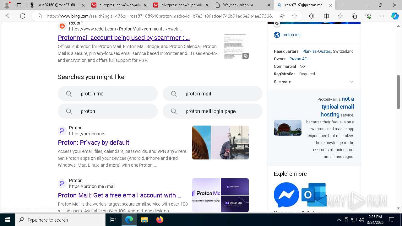Open Outlook in Explore more
The height and width of the screenshot is (226, 402).
(314, 195)
